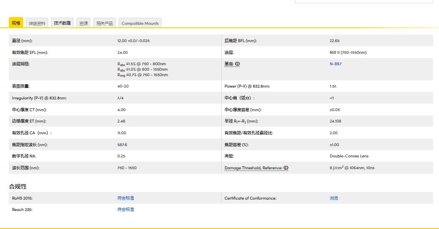Select the 规格 tab
This screenshot has height=229, width=439.
(16, 23)
